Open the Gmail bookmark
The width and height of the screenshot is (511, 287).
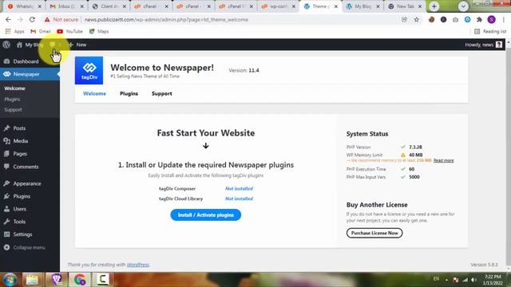pos(41,31)
